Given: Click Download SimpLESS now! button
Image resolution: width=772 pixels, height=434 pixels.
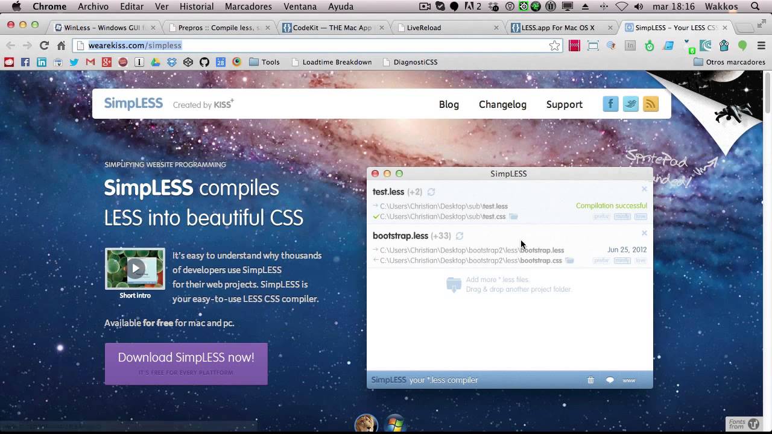Looking at the screenshot, I should tap(186, 363).
